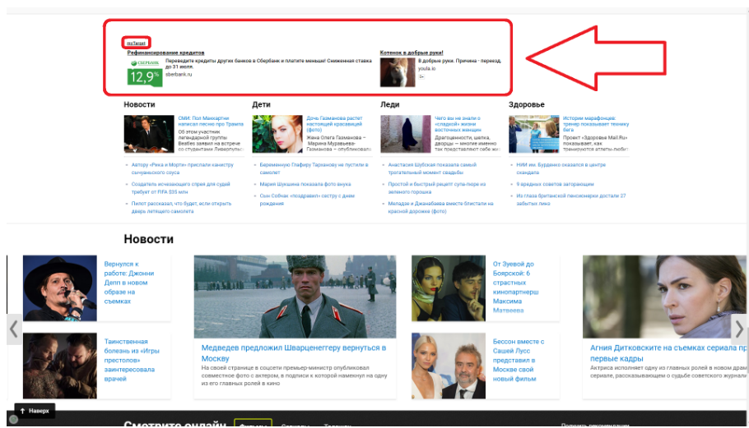Click the right carousel arrow in news

[739, 329]
